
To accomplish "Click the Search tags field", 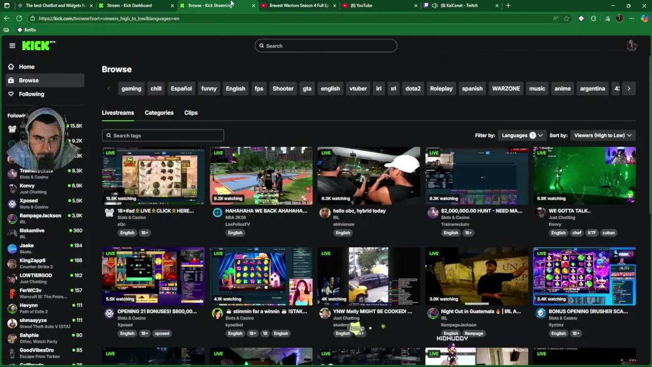I will [163, 136].
